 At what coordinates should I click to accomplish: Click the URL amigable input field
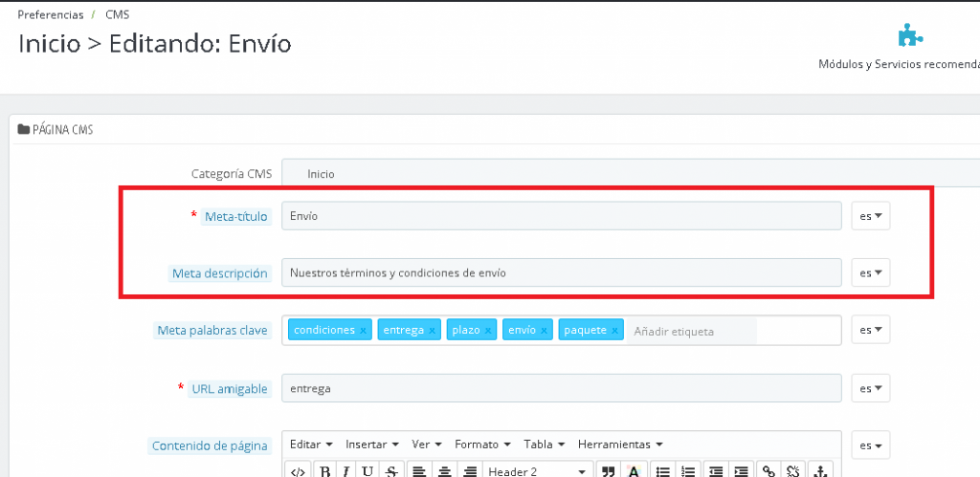tap(562, 388)
